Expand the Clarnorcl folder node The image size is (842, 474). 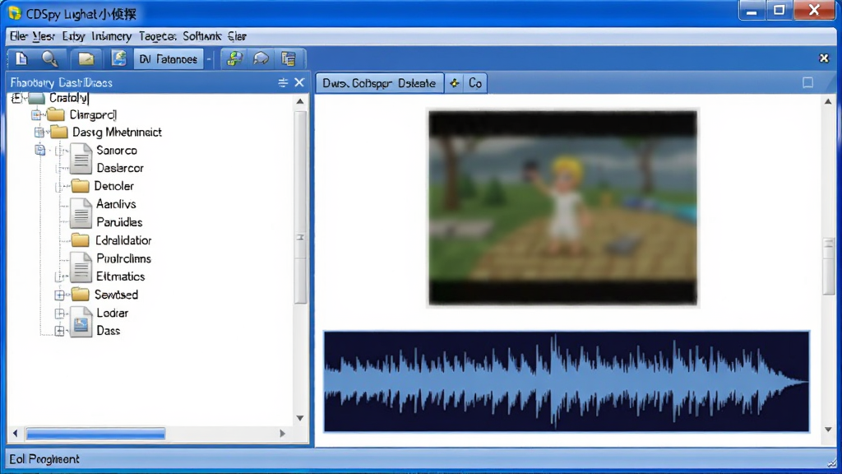[36, 115]
